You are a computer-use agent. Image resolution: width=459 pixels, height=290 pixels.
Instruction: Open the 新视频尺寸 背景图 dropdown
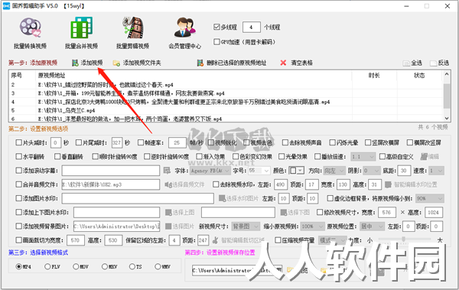tap(246, 226)
